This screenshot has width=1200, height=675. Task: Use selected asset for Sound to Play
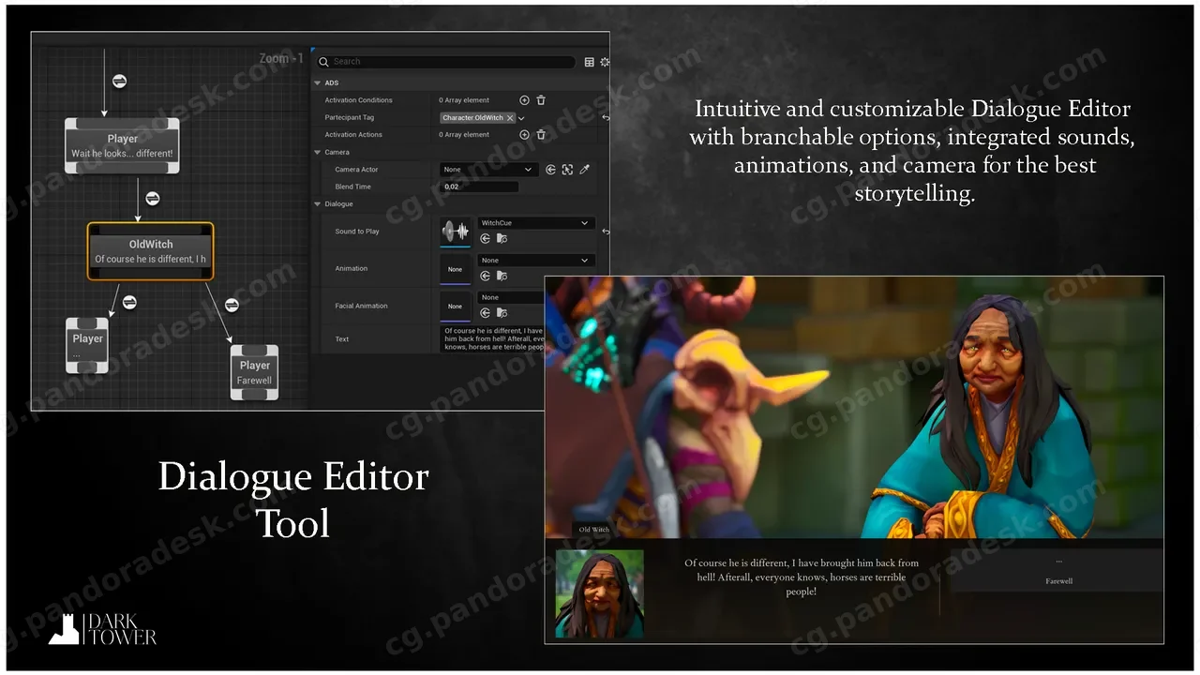point(486,239)
